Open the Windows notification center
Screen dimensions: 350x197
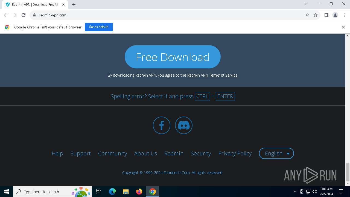[341, 192]
